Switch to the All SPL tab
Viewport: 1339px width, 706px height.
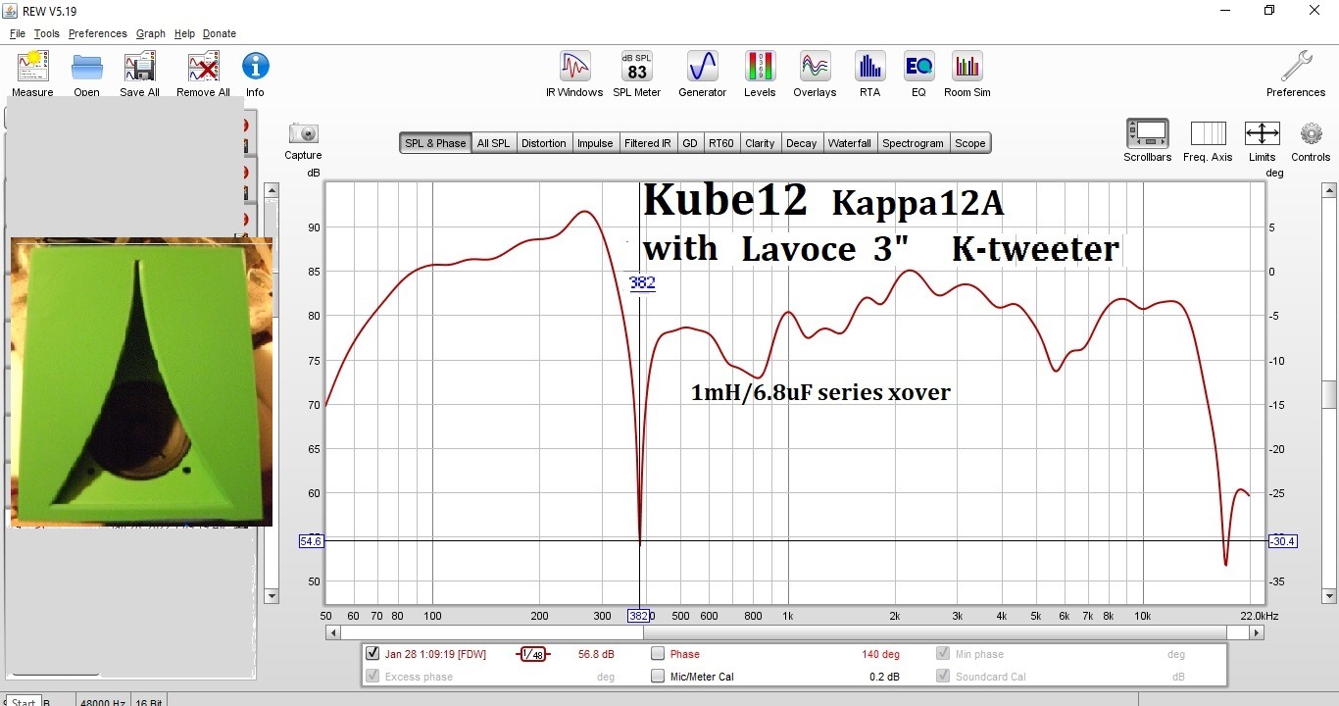[x=493, y=143]
